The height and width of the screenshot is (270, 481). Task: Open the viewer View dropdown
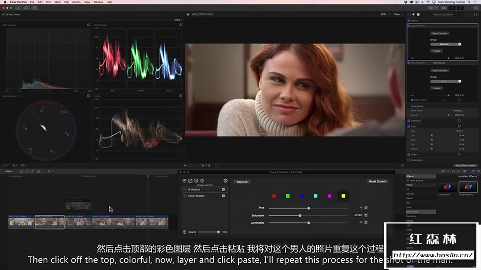[398, 14]
